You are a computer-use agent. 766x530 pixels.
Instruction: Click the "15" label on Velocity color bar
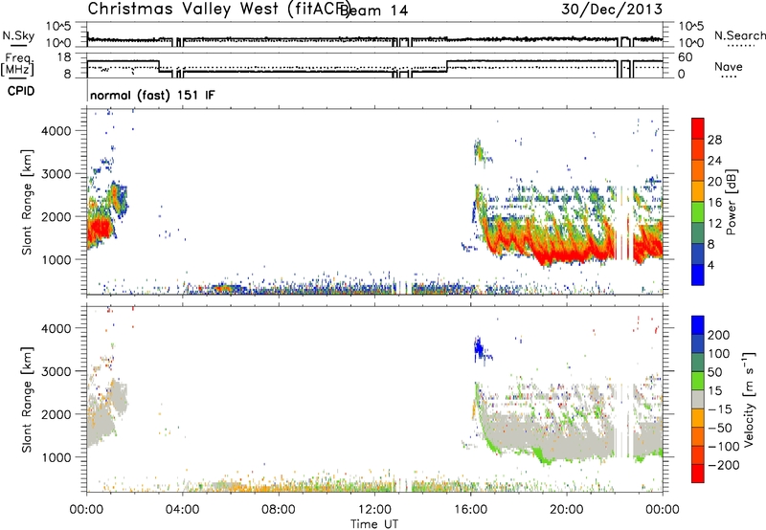tap(714, 390)
